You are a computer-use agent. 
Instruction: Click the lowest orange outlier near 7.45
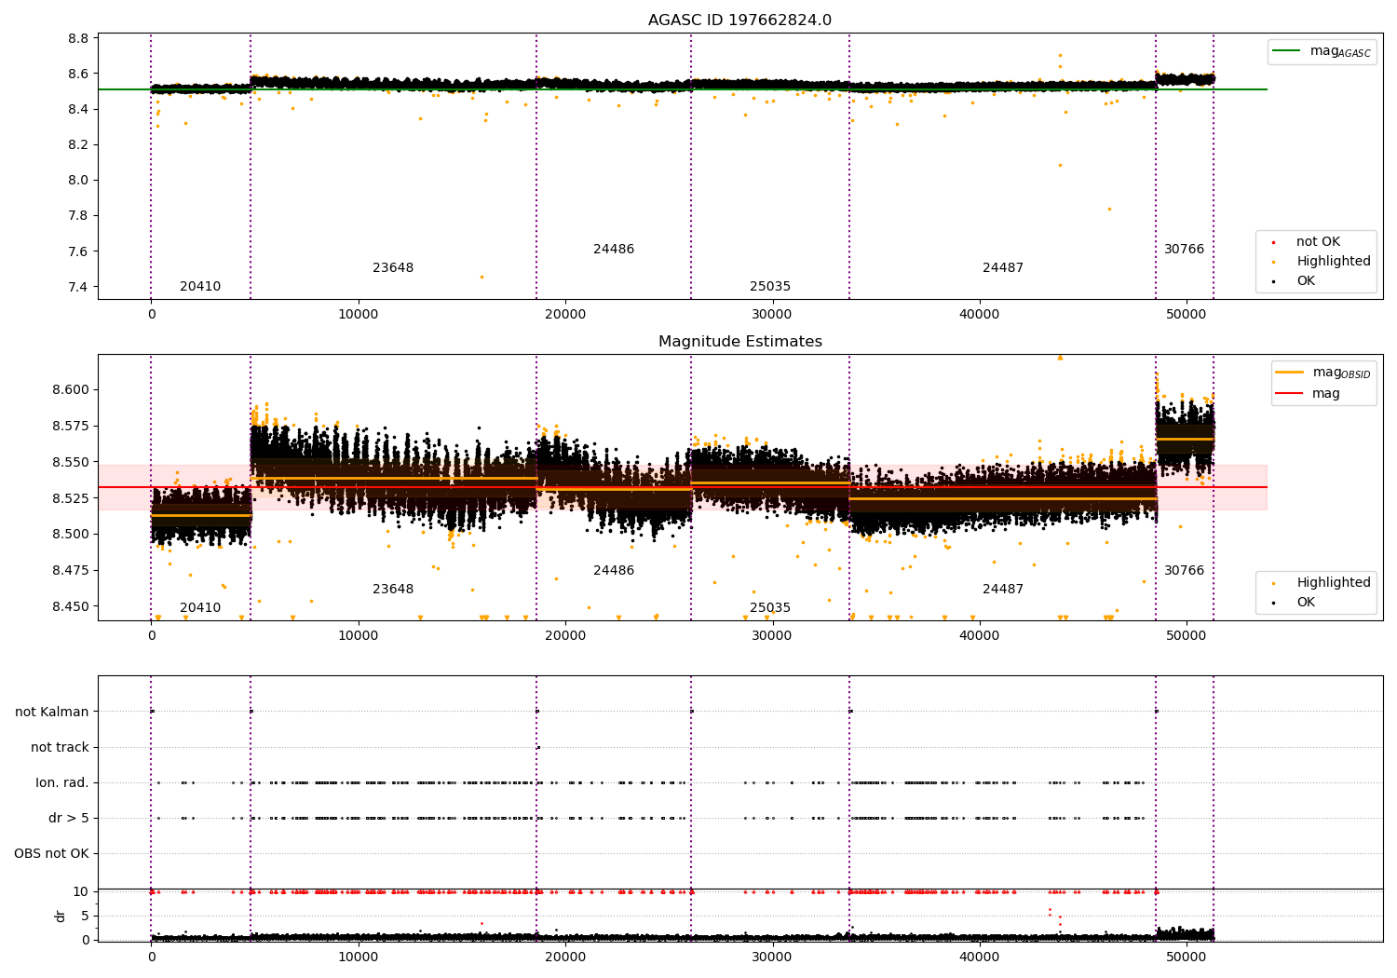pos(481,277)
